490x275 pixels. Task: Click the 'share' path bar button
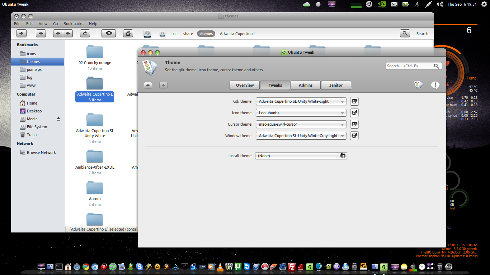pyautogui.click(x=188, y=34)
